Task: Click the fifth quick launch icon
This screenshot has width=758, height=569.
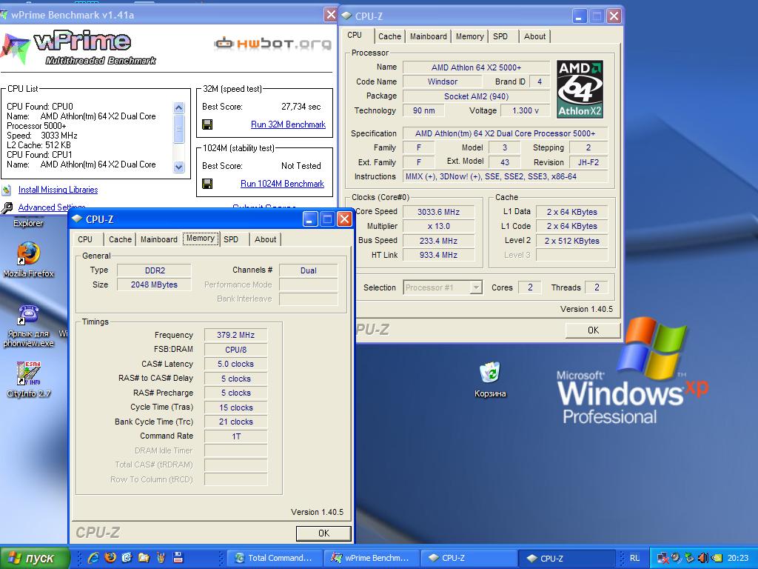Action: [161, 558]
